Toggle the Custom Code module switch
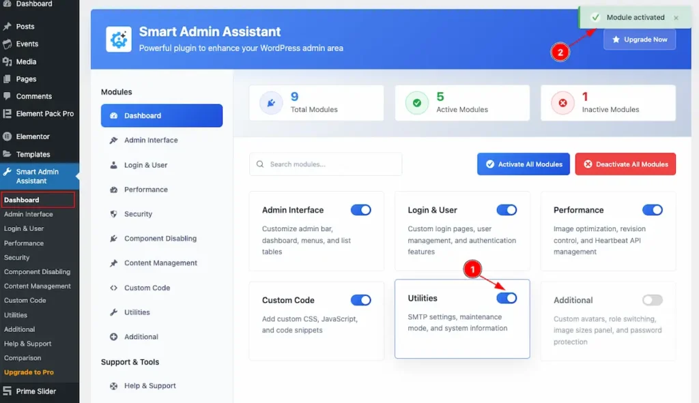The image size is (699, 403). click(360, 300)
